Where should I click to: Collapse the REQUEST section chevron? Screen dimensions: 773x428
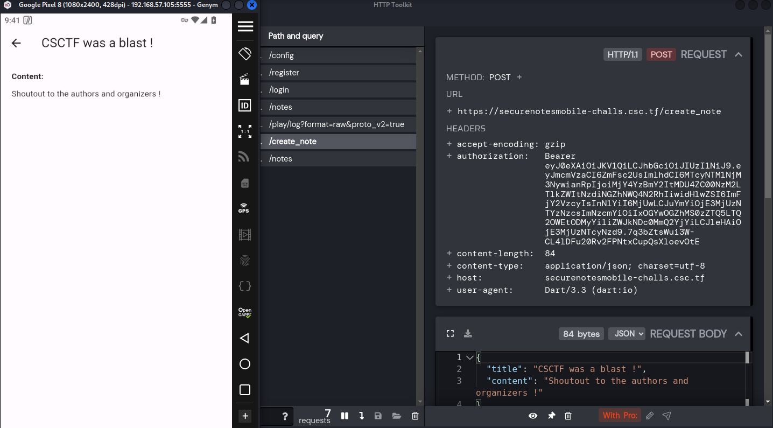739,54
